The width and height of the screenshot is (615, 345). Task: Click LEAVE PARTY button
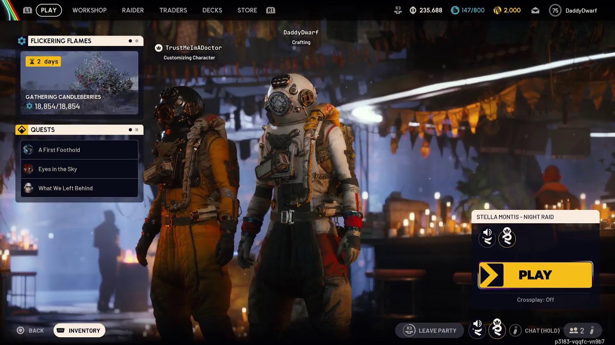pos(430,331)
